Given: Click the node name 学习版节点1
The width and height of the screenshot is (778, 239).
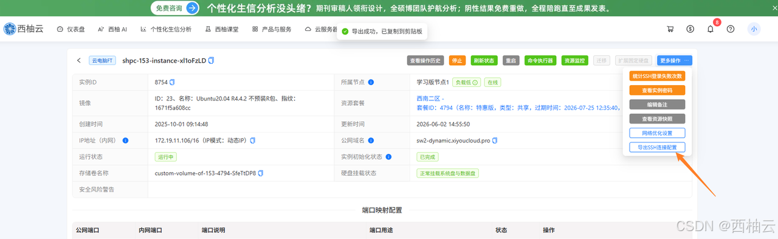Looking at the screenshot, I should point(432,82).
